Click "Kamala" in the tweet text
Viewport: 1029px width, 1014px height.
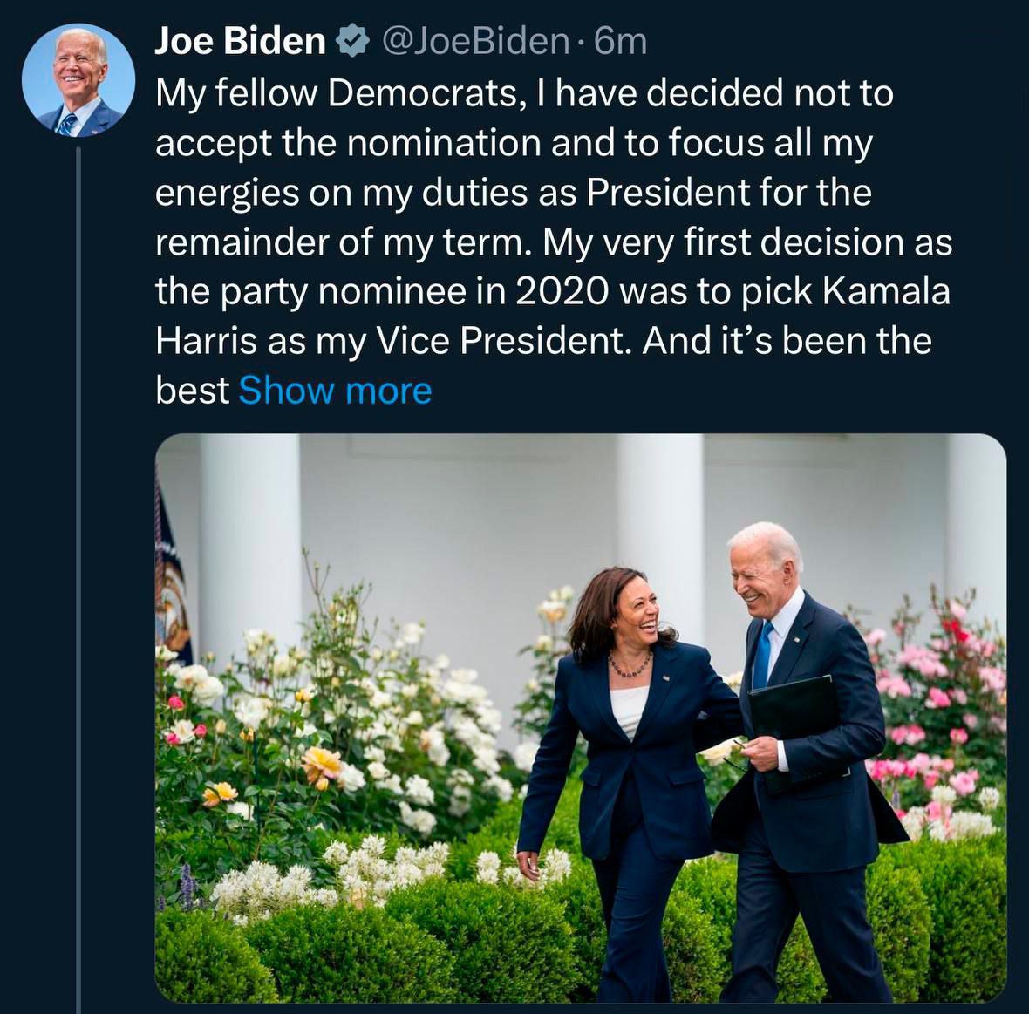(886, 291)
